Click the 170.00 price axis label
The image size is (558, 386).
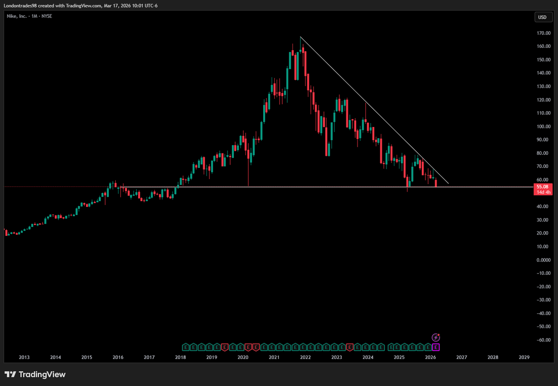[544, 33]
